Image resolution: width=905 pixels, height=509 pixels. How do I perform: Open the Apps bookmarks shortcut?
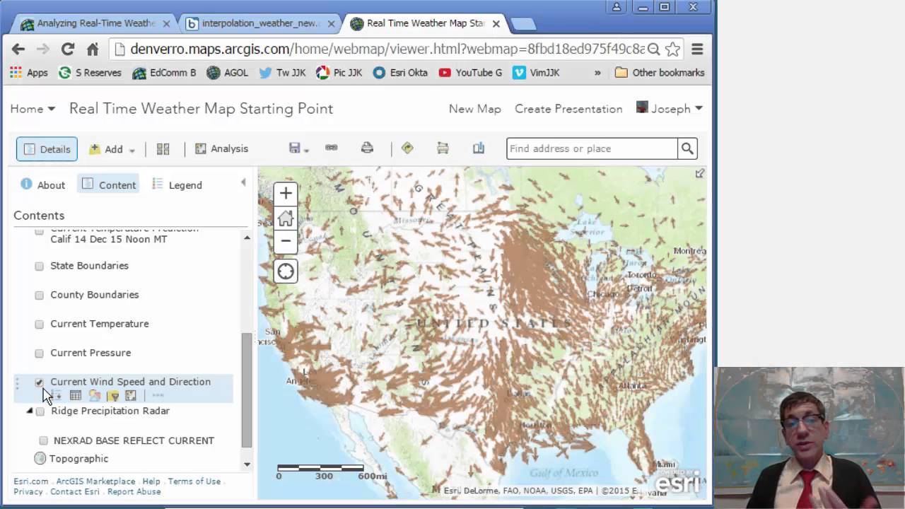(29, 72)
